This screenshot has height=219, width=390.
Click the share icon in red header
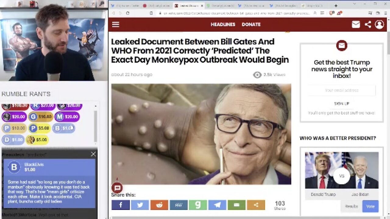click(x=368, y=24)
